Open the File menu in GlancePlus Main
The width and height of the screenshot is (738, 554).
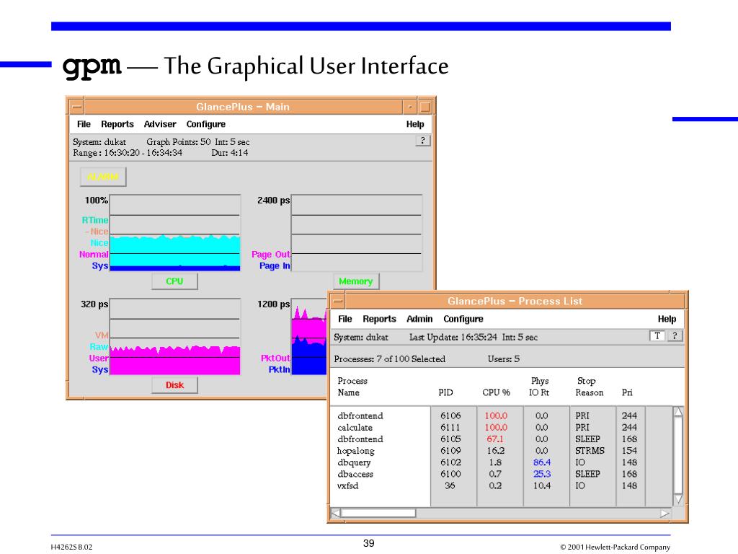84,124
